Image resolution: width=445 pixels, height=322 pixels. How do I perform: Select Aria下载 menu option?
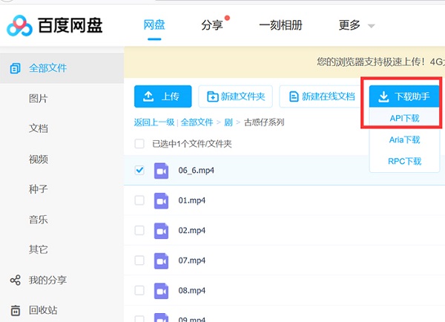click(404, 139)
